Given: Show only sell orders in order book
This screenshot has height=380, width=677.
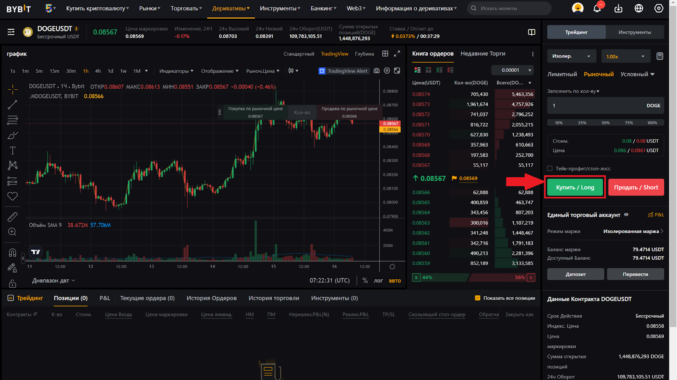Looking at the screenshot, I should coord(450,70).
